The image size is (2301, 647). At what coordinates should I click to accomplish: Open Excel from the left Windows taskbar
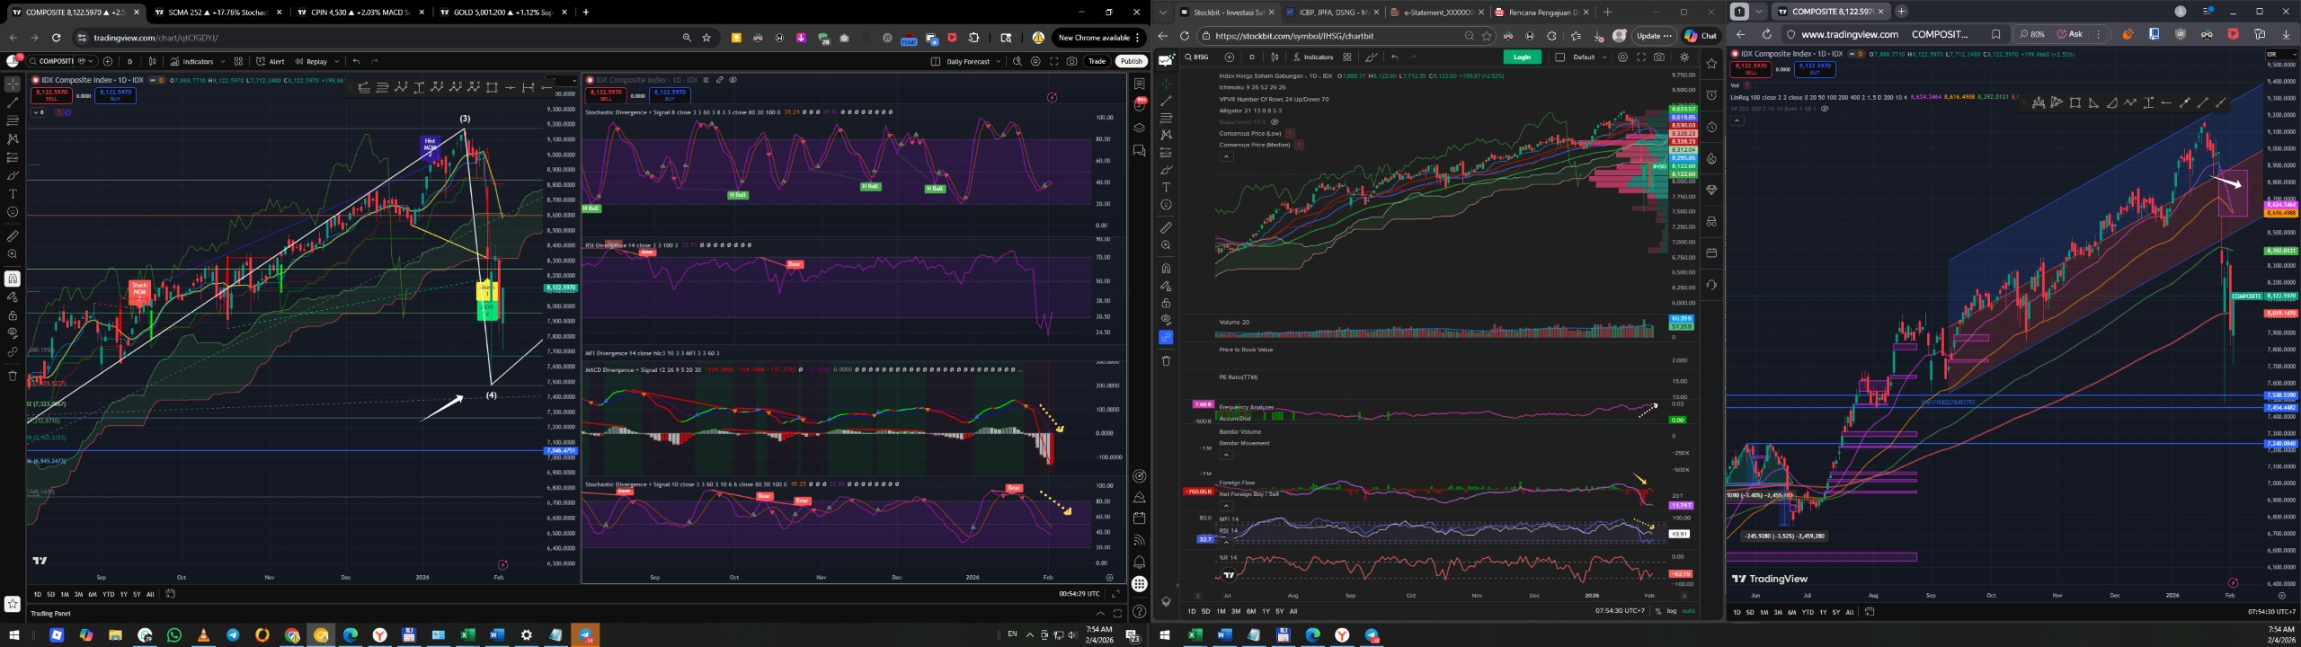[x=467, y=635]
